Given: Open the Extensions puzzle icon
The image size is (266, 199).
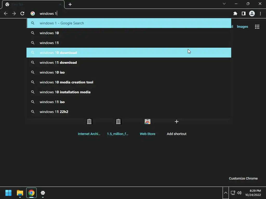Looking at the screenshot, I should point(235,13).
